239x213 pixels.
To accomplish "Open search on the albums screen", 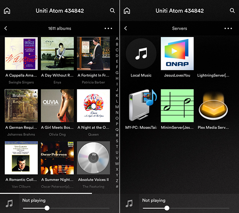I will click(x=112, y=11).
